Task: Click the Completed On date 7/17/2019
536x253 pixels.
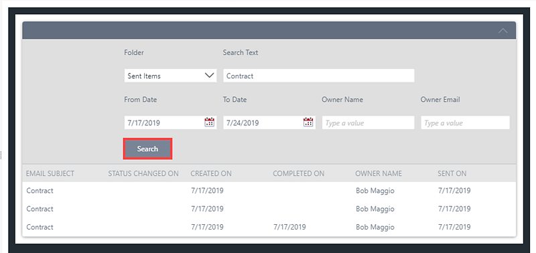Action: click(x=290, y=227)
